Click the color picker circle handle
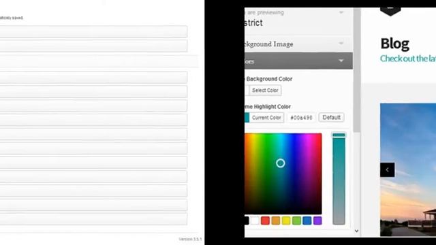The image size is (436, 245). tap(280, 163)
